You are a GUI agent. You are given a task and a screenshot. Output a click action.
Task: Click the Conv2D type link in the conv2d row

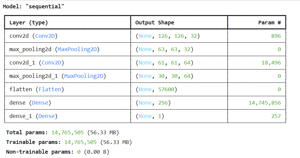(x=45, y=36)
